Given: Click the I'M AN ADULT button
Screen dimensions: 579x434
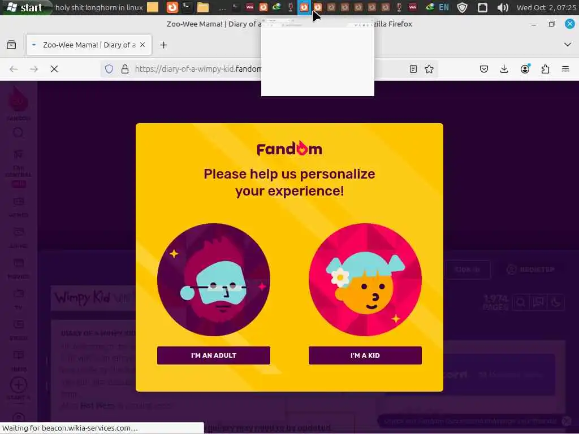Looking at the screenshot, I should click(x=213, y=355).
